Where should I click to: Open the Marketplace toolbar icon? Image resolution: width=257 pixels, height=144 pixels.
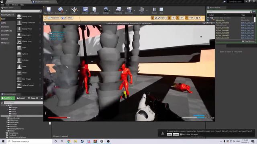point(94,10)
